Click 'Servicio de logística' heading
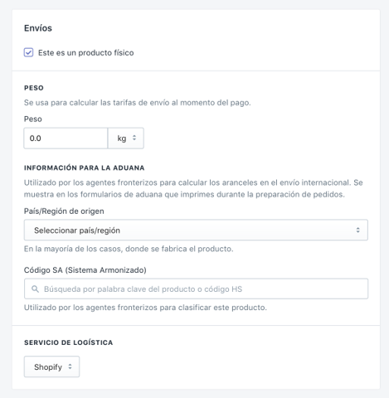 [x=69, y=342]
